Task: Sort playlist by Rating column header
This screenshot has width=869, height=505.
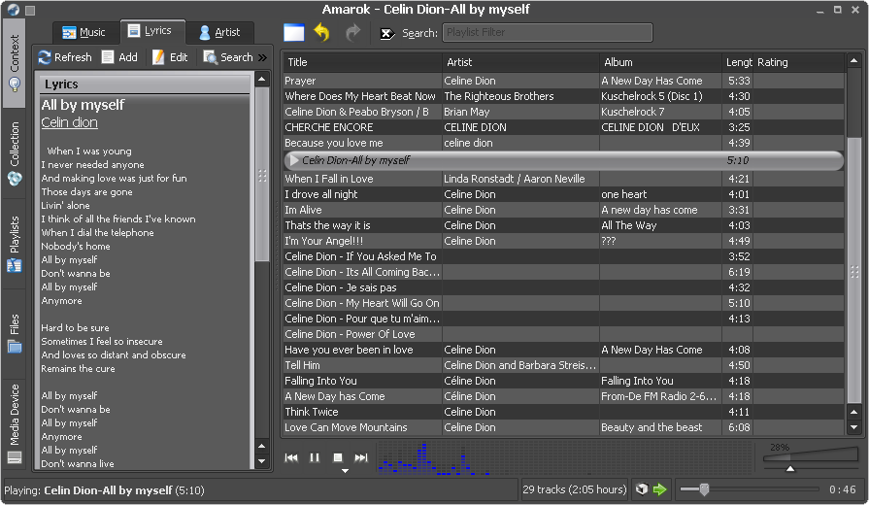Action: pyautogui.click(x=799, y=62)
